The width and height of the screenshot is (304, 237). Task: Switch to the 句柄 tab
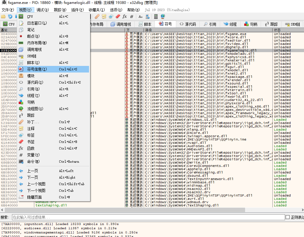coord(251,24)
